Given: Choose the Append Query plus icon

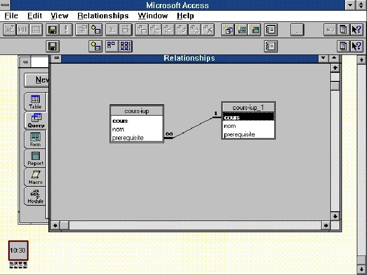Looking at the screenshot, I should click(195, 30).
